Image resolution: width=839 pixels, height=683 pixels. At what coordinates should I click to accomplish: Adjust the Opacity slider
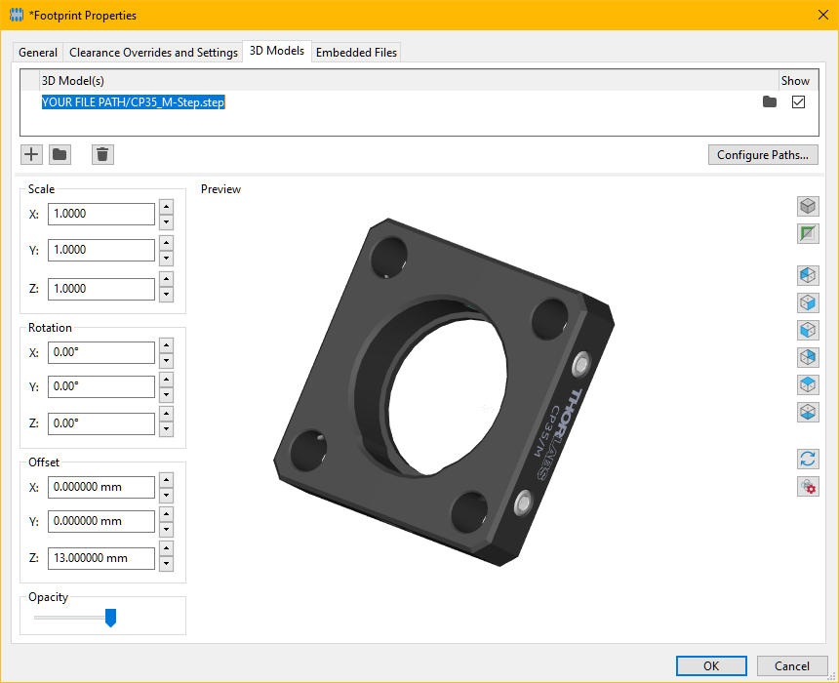[x=110, y=618]
